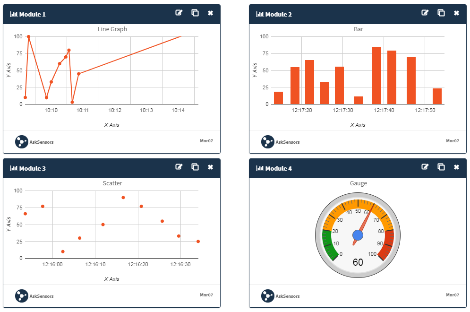This screenshot has height=312, width=470.
Task: Click the chart icon beside Module 3 title
Action: pos(13,168)
